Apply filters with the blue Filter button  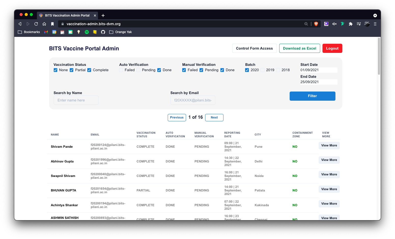click(x=312, y=96)
